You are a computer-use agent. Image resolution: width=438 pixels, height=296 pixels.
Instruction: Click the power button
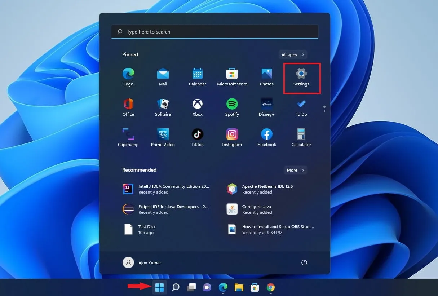[304, 262]
